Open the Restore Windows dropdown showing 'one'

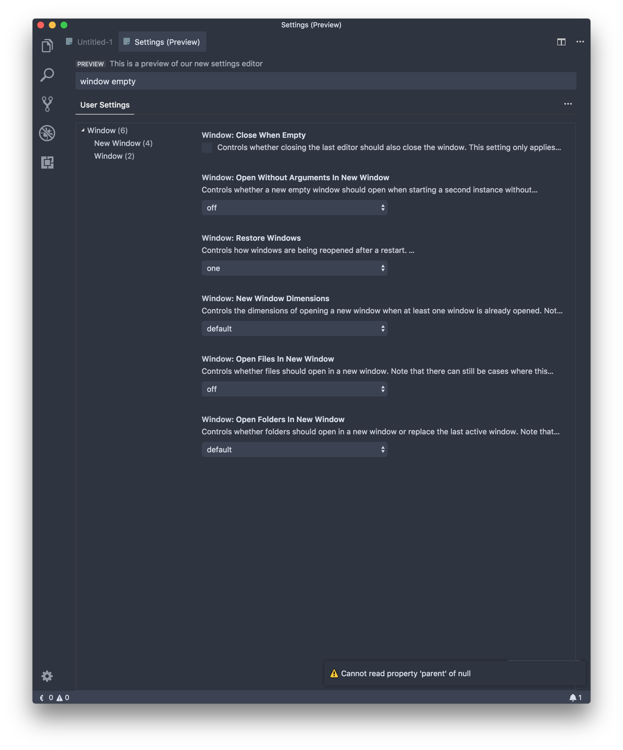[x=294, y=268]
